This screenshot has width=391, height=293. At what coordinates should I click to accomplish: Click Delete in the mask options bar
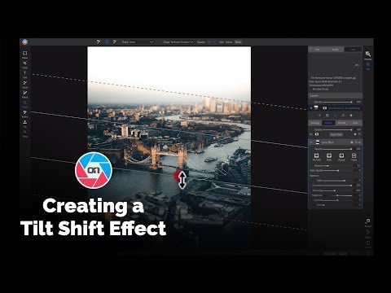pos(229,42)
